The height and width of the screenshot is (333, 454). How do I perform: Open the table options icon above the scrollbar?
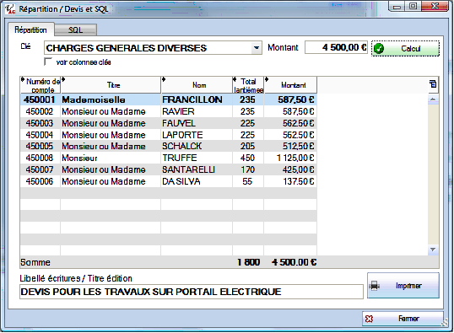pyautogui.click(x=433, y=84)
